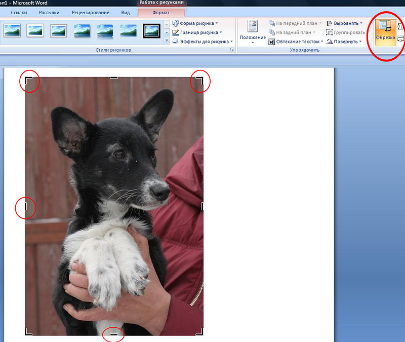The height and width of the screenshot is (342, 405).
Task: Click the Повернуть icon
Action: click(330, 42)
